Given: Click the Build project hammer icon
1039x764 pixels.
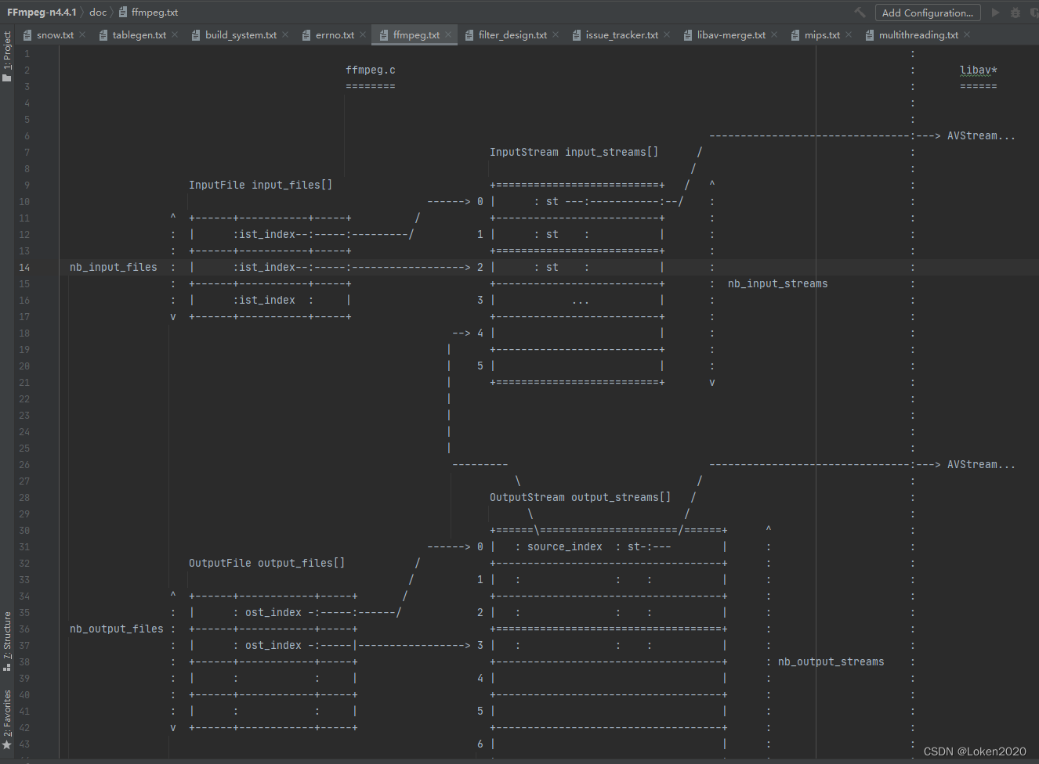Looking at the screenshot, I should [860, 13].
